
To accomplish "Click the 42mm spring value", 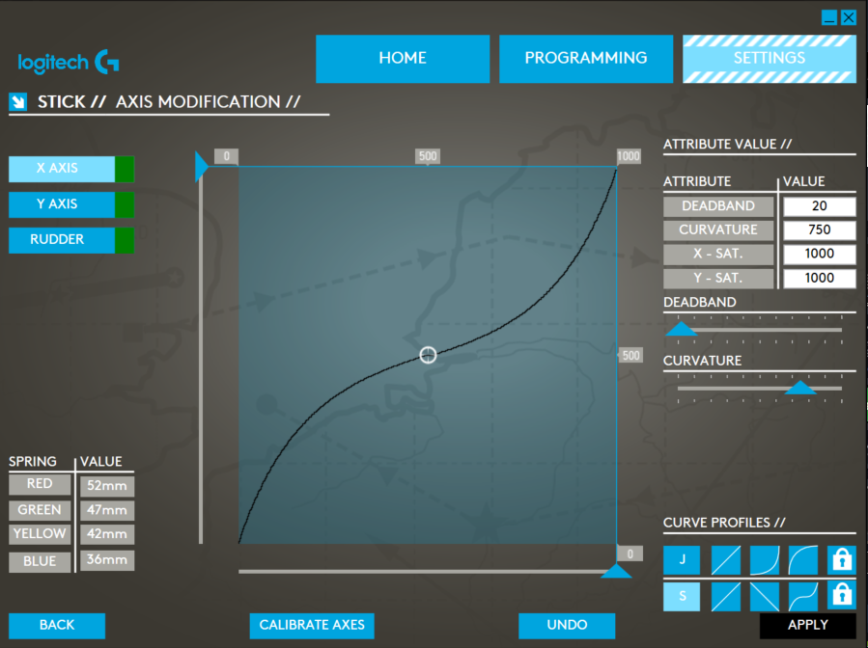I will pos(107,534).
